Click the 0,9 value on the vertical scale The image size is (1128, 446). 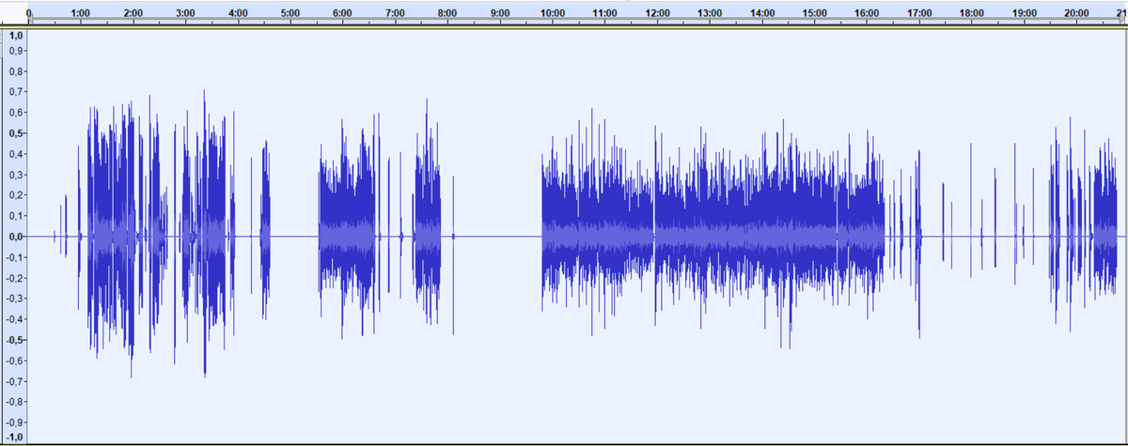click(x=16, y=51)
